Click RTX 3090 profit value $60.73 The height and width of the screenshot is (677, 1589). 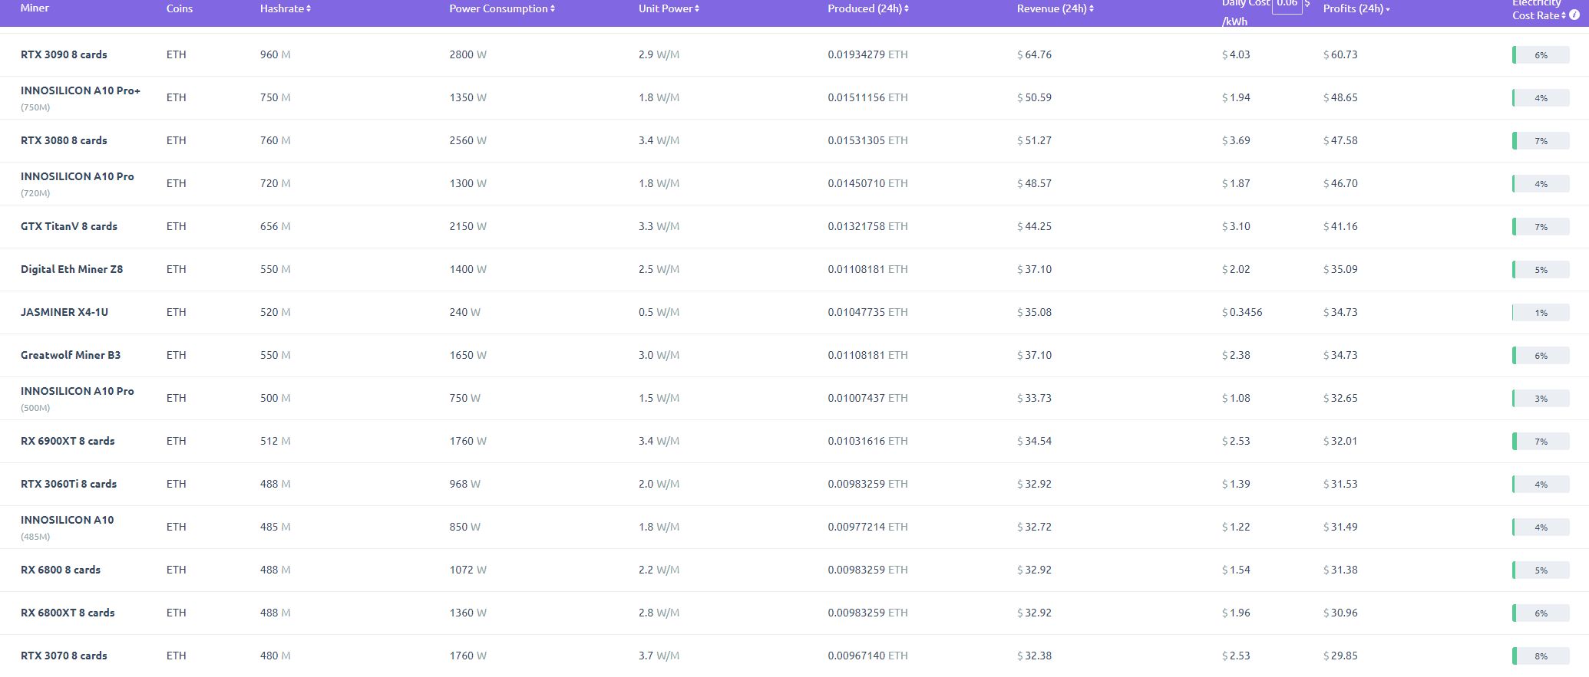[x=1340, y=54]
